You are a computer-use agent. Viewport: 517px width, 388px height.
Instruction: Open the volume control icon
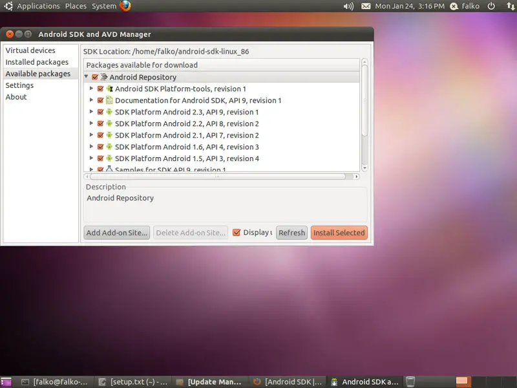pyautogui.click(x=348, y=6)
